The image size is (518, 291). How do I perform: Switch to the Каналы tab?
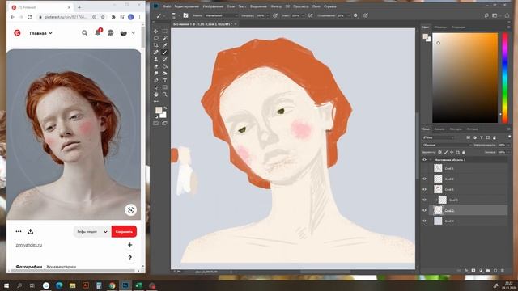click(439, 129)
